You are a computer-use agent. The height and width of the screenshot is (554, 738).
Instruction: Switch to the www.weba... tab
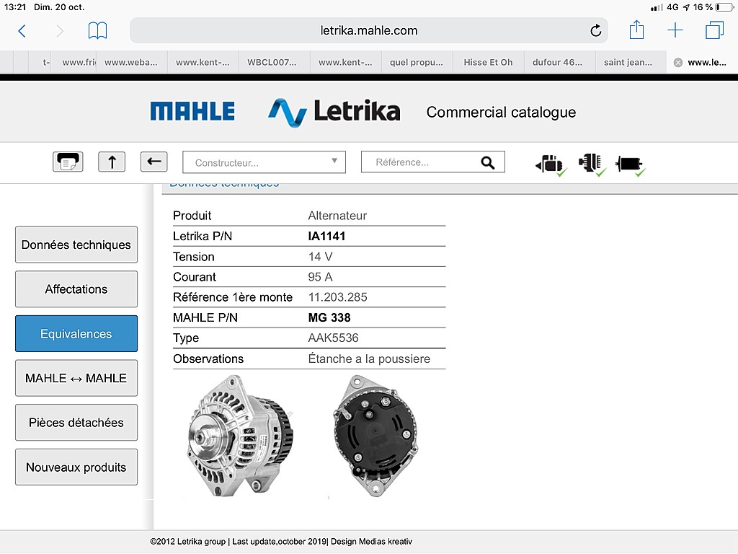point(131,63)
